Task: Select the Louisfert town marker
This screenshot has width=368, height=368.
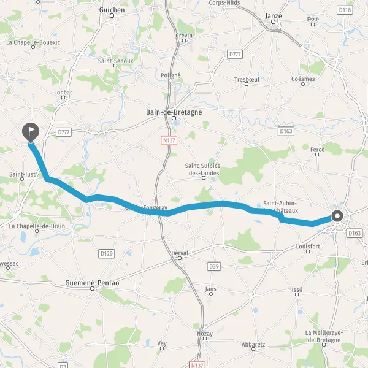Action: click(308, 251)
